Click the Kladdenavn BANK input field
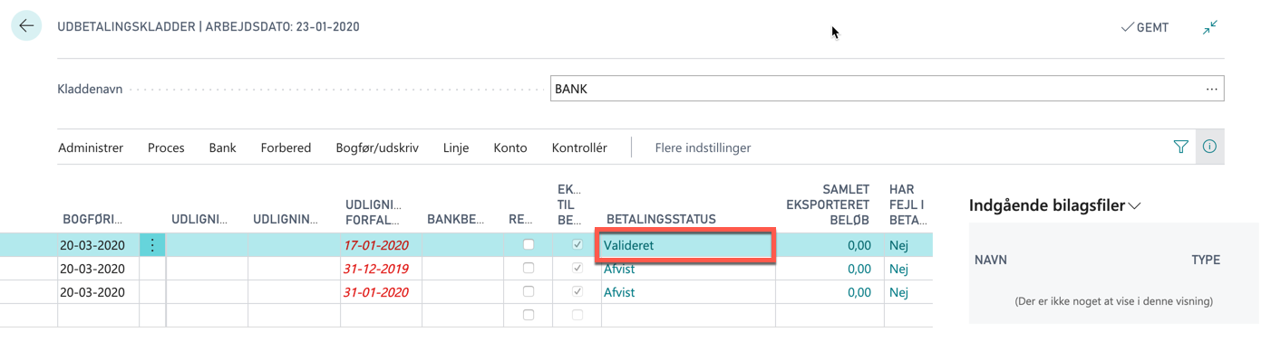Viewport: 1281px width, 351px height. coord(887,89)
